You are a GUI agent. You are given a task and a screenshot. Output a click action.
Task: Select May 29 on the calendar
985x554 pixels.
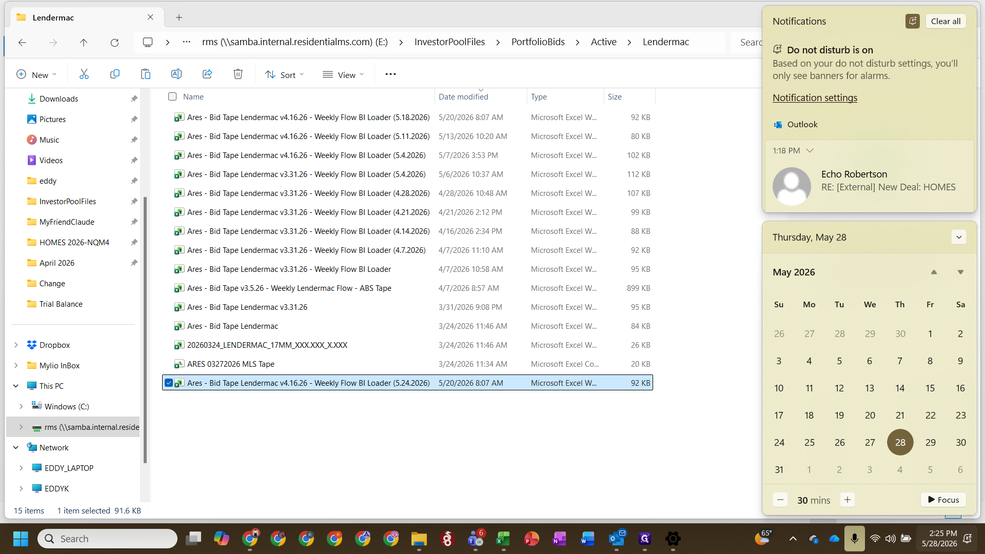pyautogui.click(x=930, y=442)
